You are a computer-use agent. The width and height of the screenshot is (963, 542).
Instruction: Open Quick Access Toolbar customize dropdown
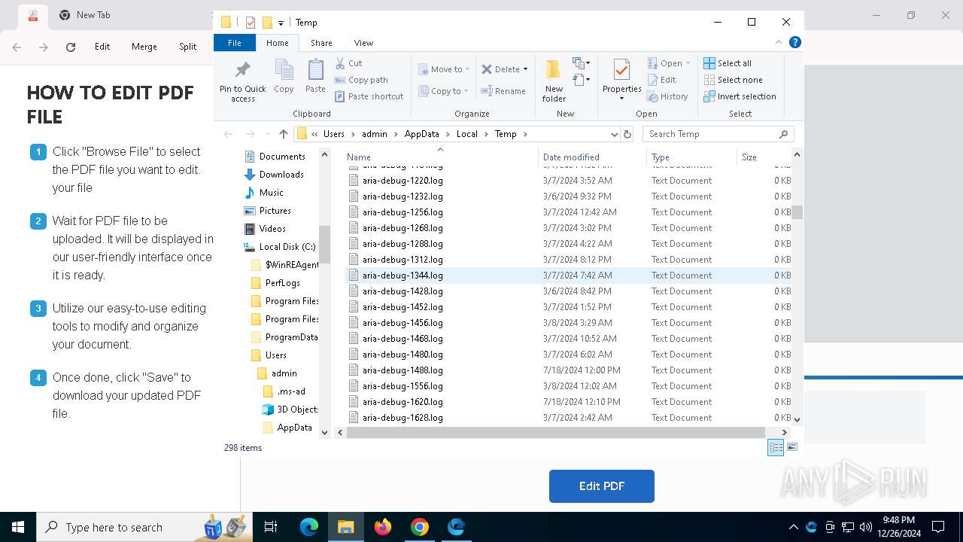tap(281, 23)
